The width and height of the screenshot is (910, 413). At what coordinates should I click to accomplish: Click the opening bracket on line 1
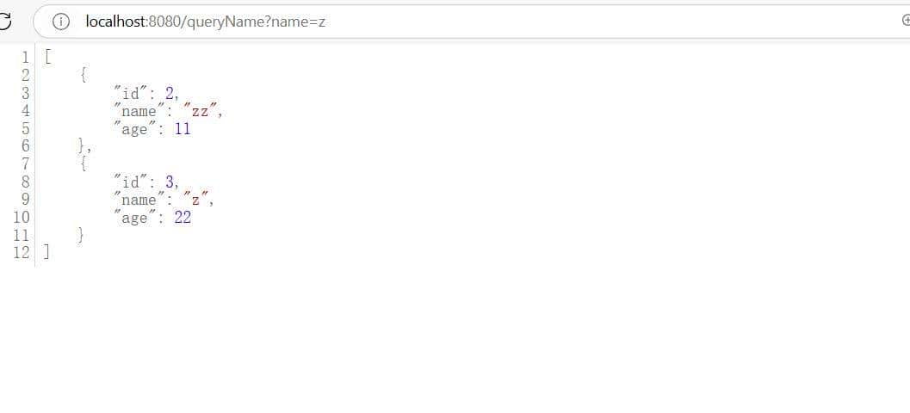pyautogui.click(x=47, y=57)
